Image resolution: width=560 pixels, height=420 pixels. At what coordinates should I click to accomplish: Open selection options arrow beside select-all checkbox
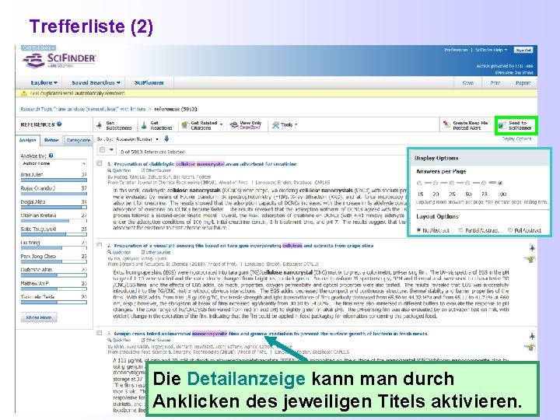tap(111, 149)
